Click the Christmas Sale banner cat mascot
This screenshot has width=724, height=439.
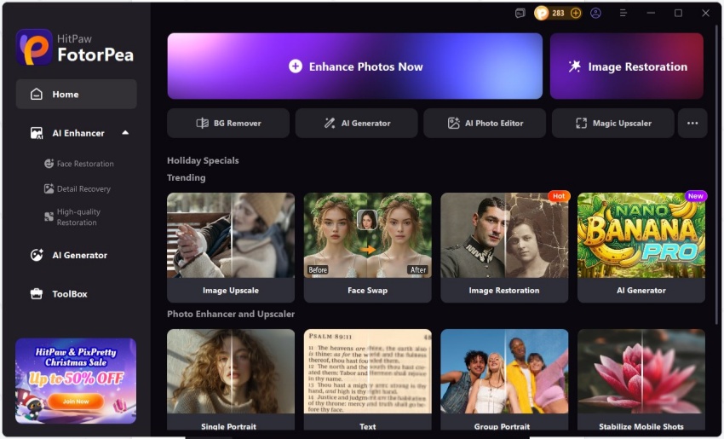pyautogui.click(x=33, y=407)
